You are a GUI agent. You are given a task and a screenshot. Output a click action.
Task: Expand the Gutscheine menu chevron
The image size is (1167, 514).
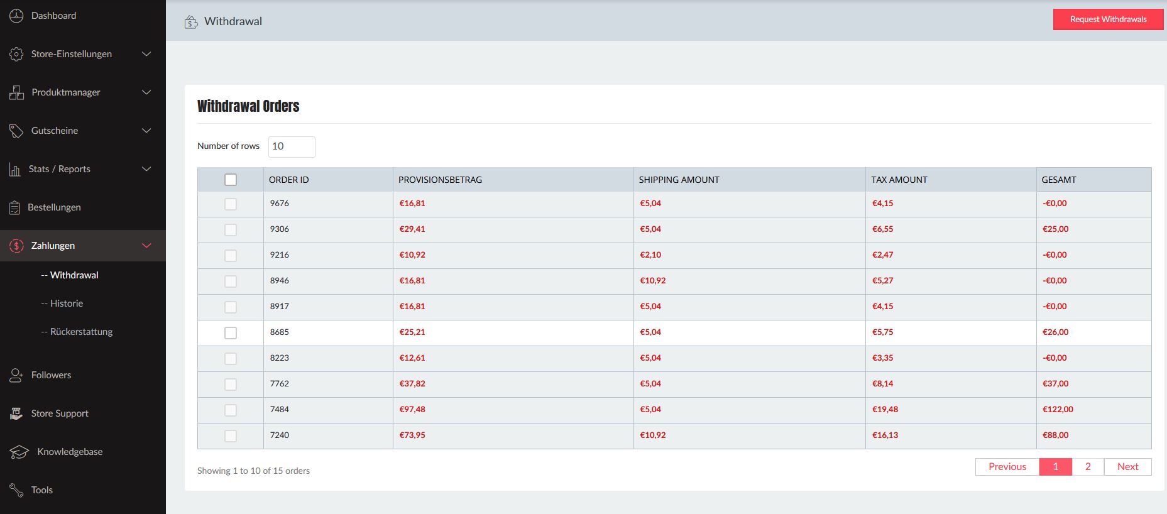pos(146,131)
